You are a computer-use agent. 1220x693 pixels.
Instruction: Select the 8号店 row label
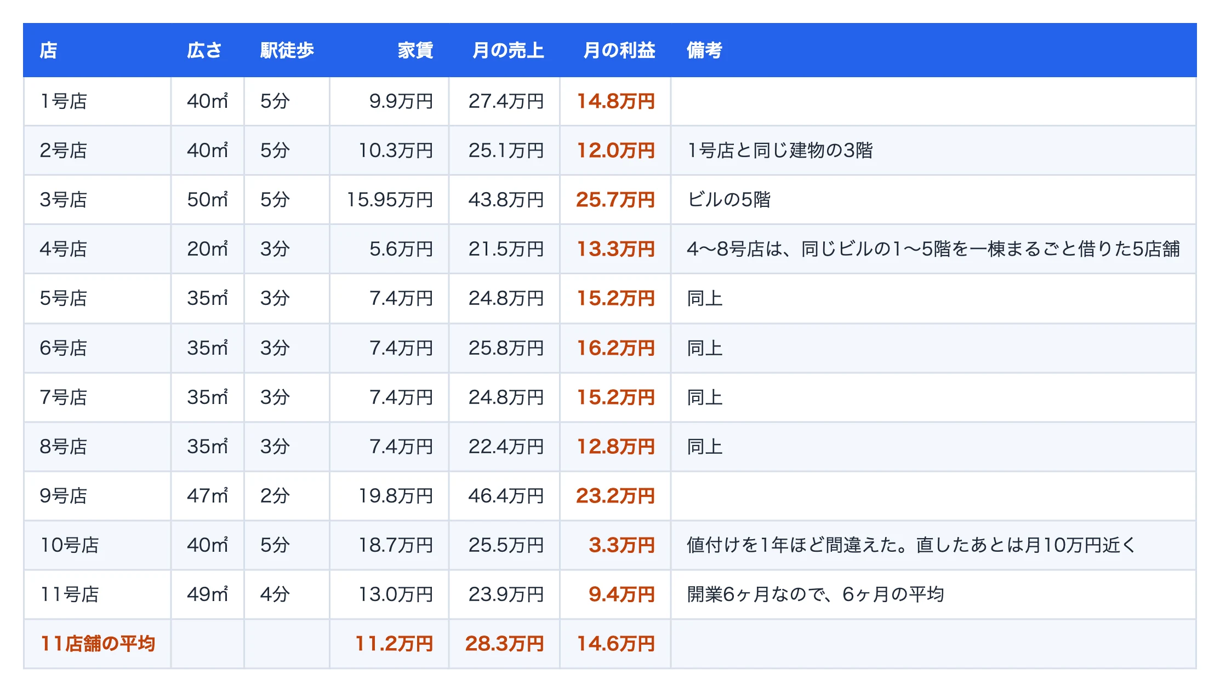[x=64, y=447]
